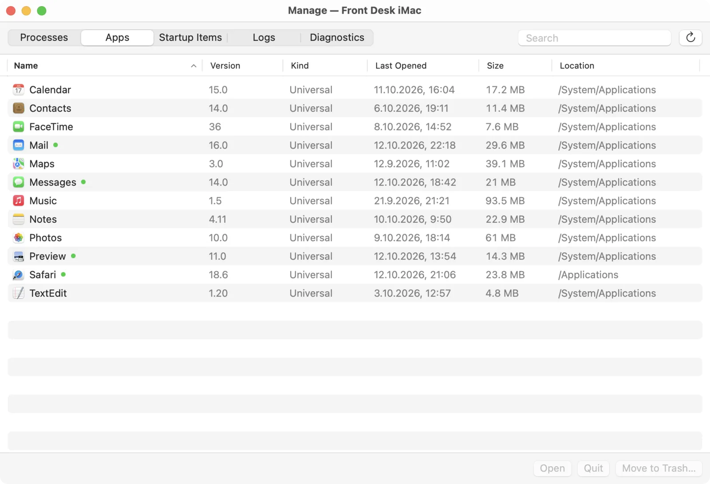Select the Apps tab

[117, 38]
